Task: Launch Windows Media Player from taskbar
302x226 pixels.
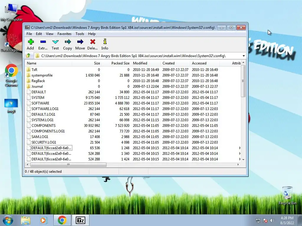Action: point(43,220)
